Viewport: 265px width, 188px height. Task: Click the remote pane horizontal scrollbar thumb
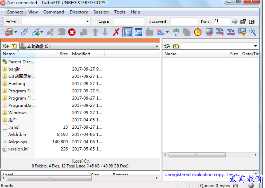(197, 155)
